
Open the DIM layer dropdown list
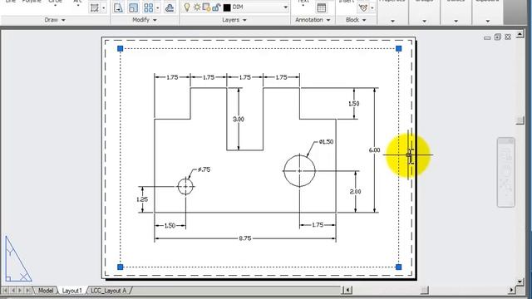(285, 7)
